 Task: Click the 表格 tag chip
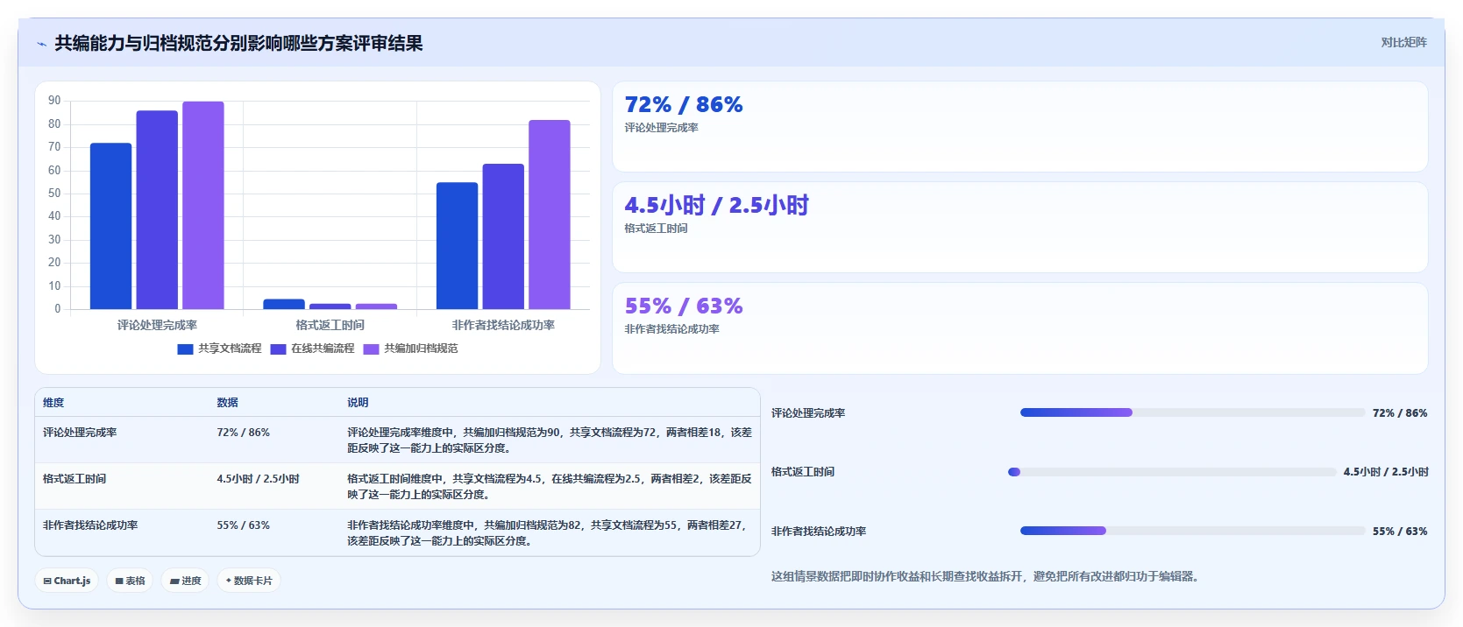[130, 581]
